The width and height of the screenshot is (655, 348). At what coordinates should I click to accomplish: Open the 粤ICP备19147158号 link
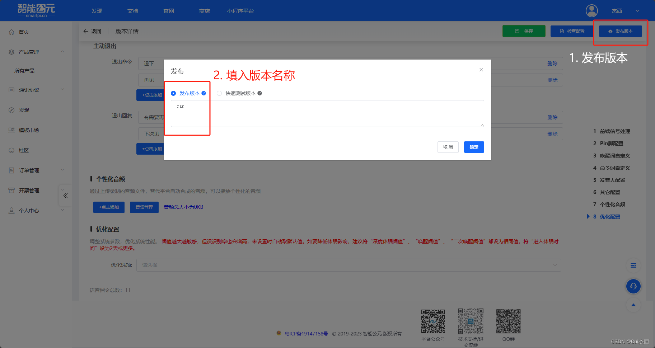coord(306,334)
